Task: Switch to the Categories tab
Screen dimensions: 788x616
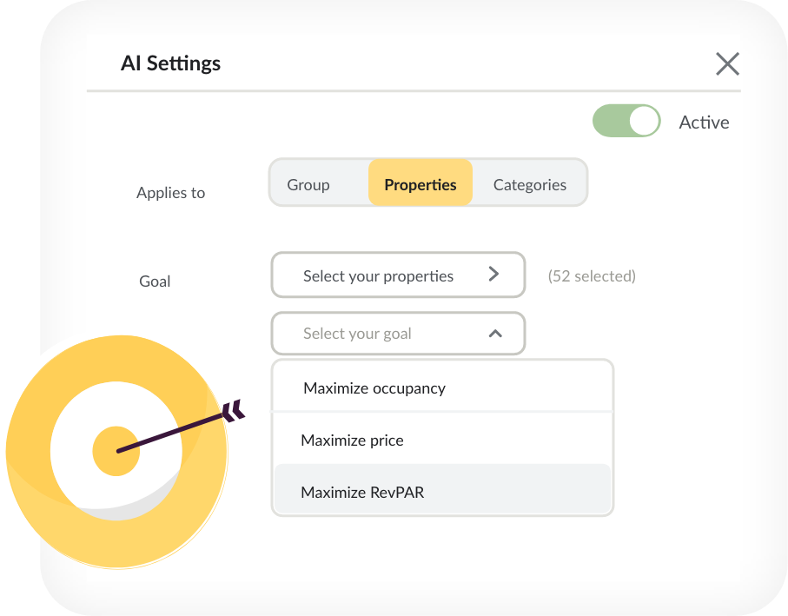Action: pos(530,184)
